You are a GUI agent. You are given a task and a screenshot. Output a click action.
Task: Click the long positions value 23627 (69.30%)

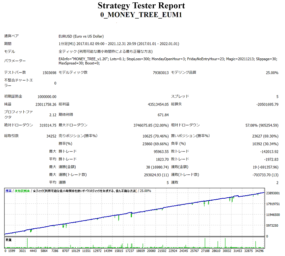pos(265,136)
